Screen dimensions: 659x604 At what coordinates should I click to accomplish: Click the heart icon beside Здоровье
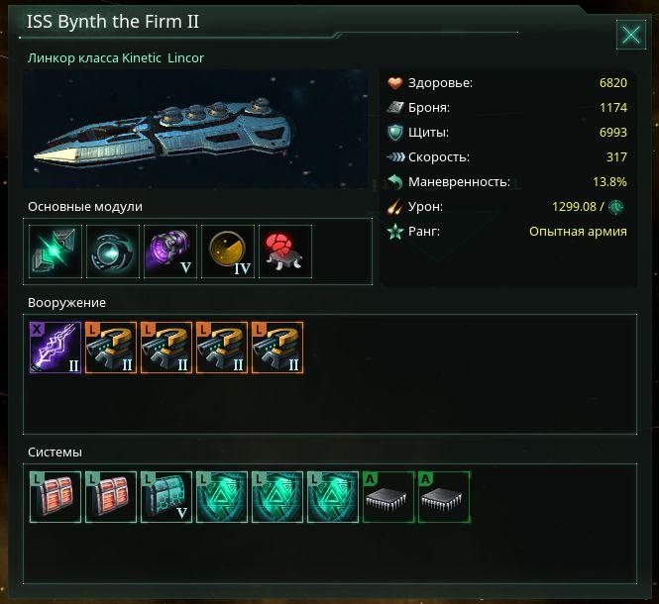pyautogui.click(x=395, y=83)
